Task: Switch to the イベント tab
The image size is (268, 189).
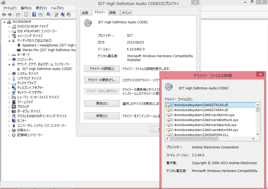Action: [x=126, y=13]
